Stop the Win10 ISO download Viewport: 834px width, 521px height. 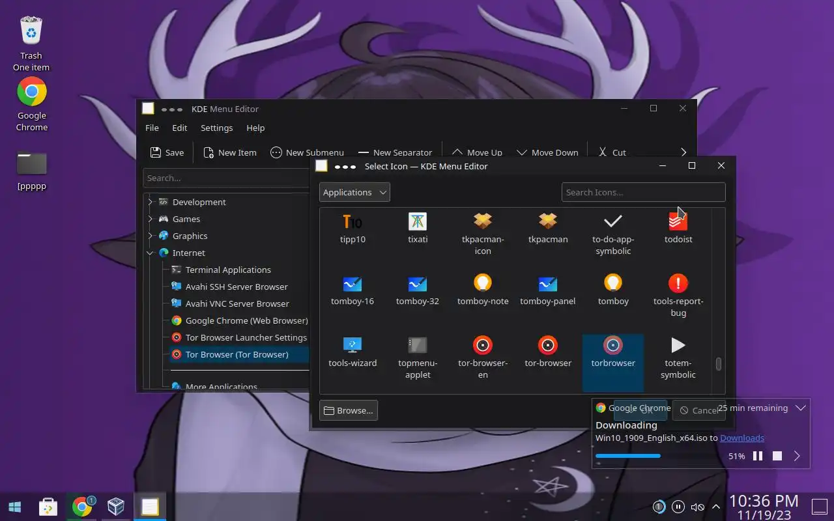coord(777,456)
